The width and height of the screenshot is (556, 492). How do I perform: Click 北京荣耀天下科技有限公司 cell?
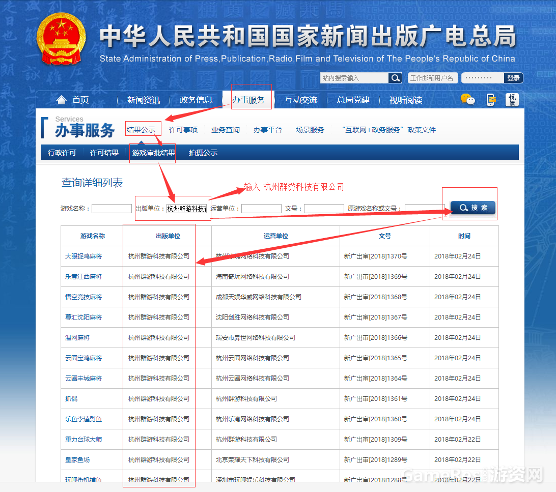pyautogui.click(x=253, y=460)
